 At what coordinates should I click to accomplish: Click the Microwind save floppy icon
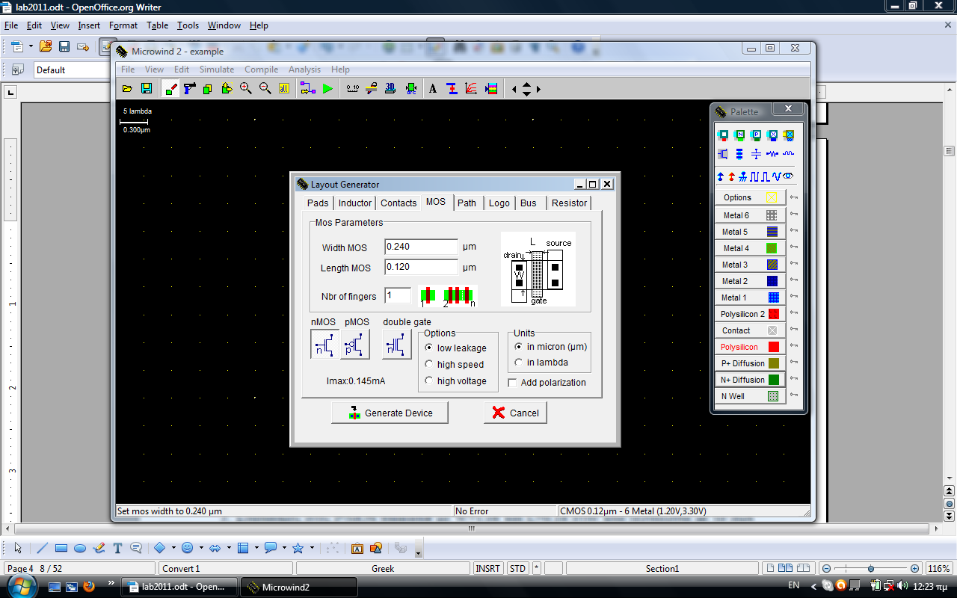(147, 88)
